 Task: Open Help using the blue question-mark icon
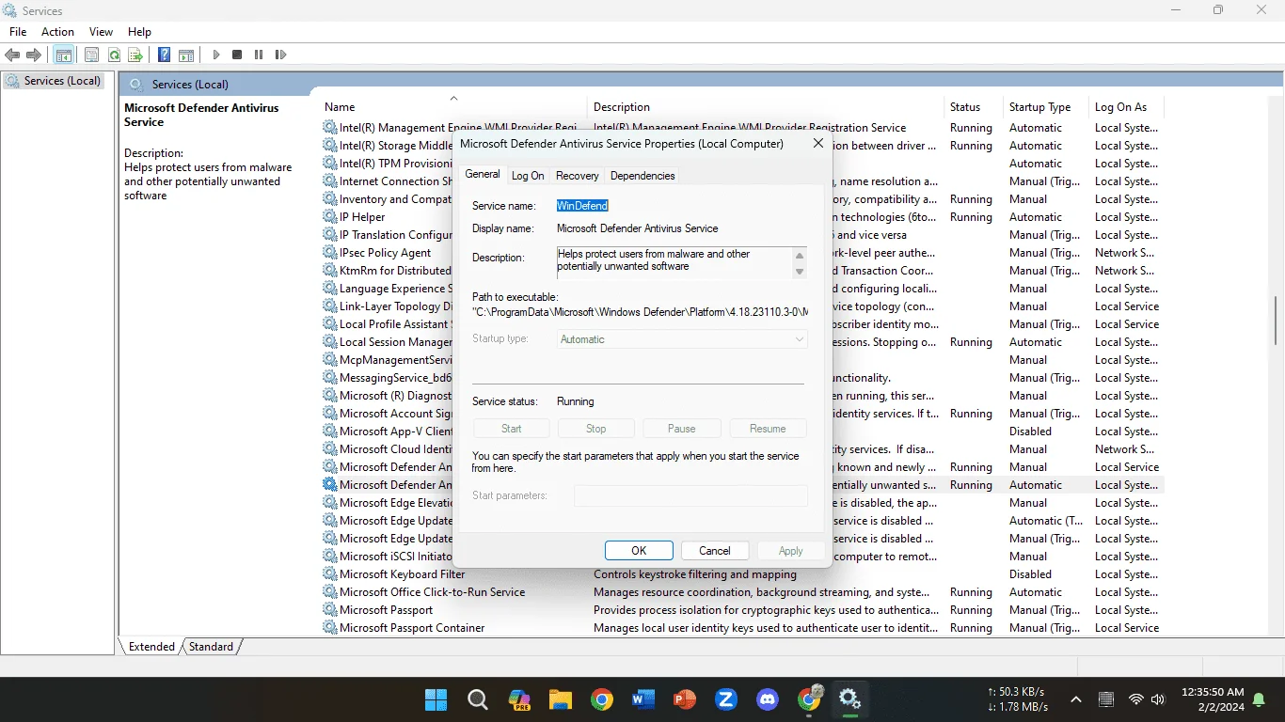point(165,55)
